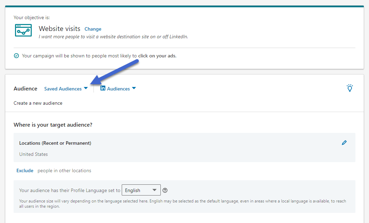
Task: Open the Saved Audiences dropdown
Action: (66, 89)
